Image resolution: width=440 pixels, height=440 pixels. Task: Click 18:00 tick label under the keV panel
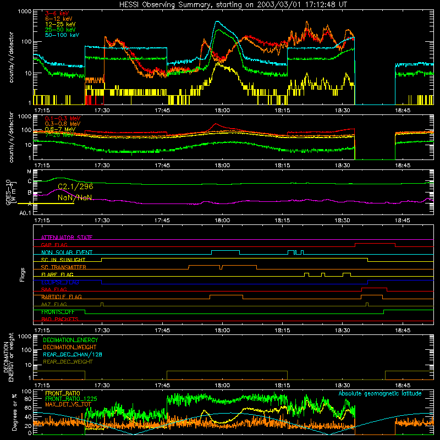coord(222,111)
